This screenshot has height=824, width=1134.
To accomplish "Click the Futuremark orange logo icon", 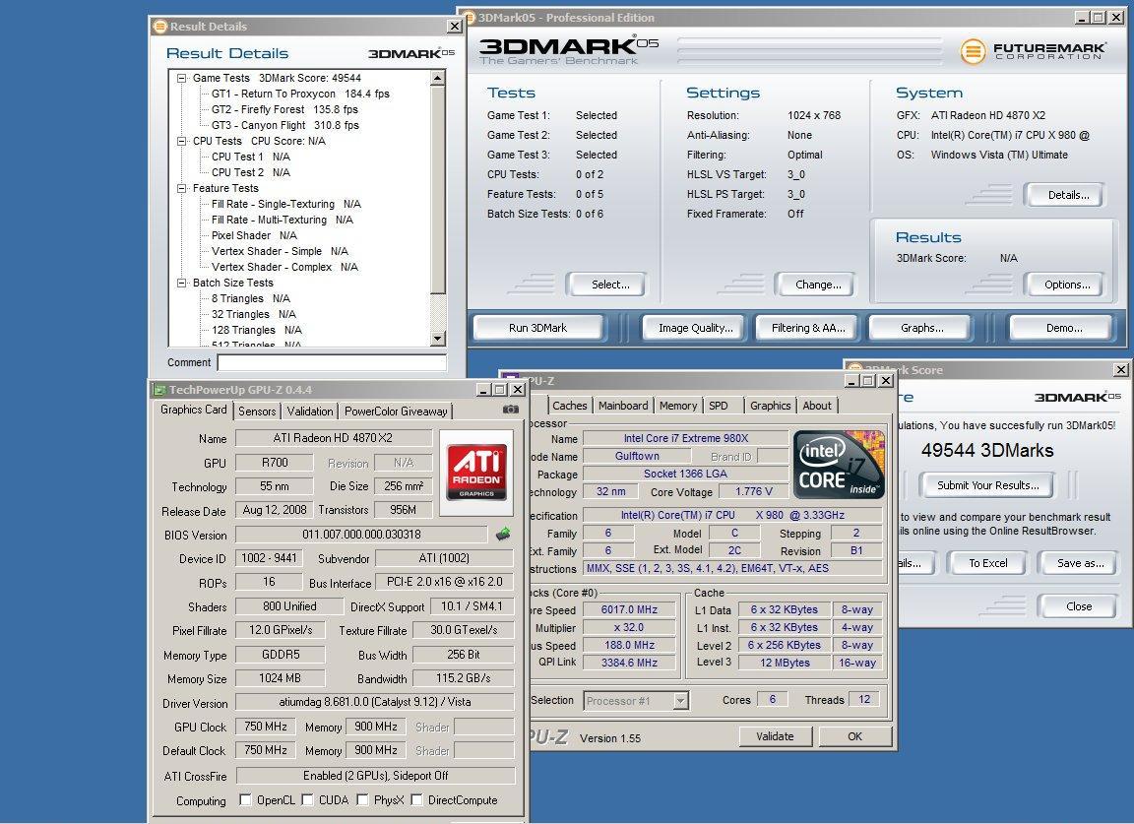I will (x=973, y=51).
